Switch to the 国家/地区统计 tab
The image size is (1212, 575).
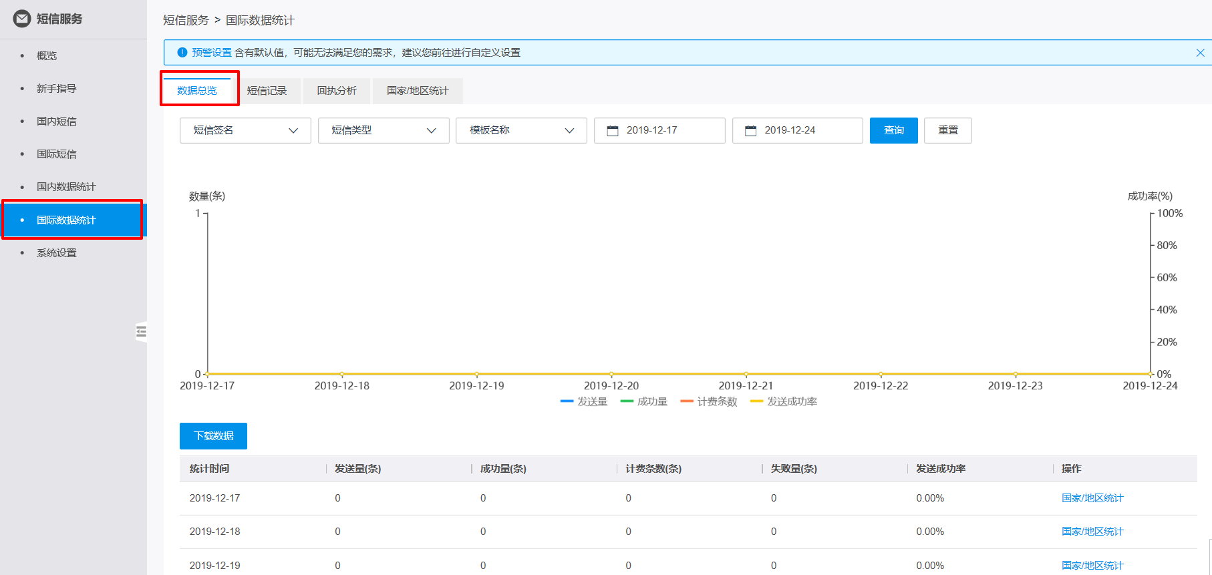pos(418,91)
